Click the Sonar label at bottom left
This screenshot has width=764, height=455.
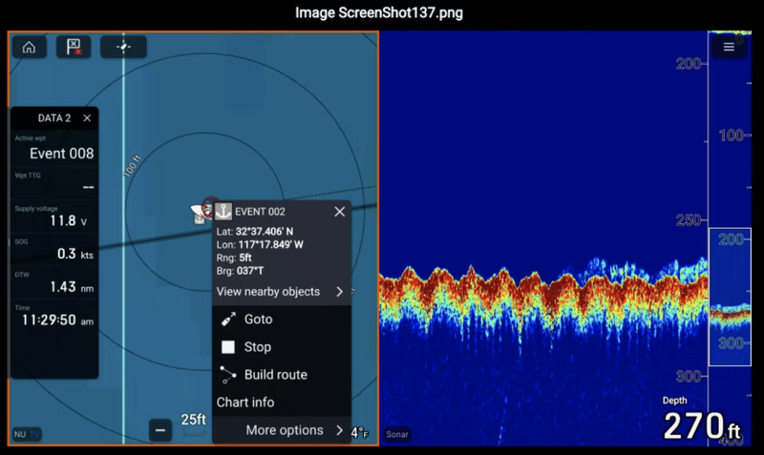tap(397, 434)
